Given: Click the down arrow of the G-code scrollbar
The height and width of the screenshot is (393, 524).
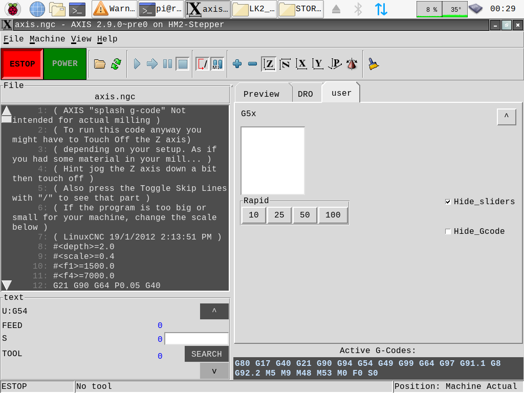Looking at the screenshot, I should (x=6, y=285).
